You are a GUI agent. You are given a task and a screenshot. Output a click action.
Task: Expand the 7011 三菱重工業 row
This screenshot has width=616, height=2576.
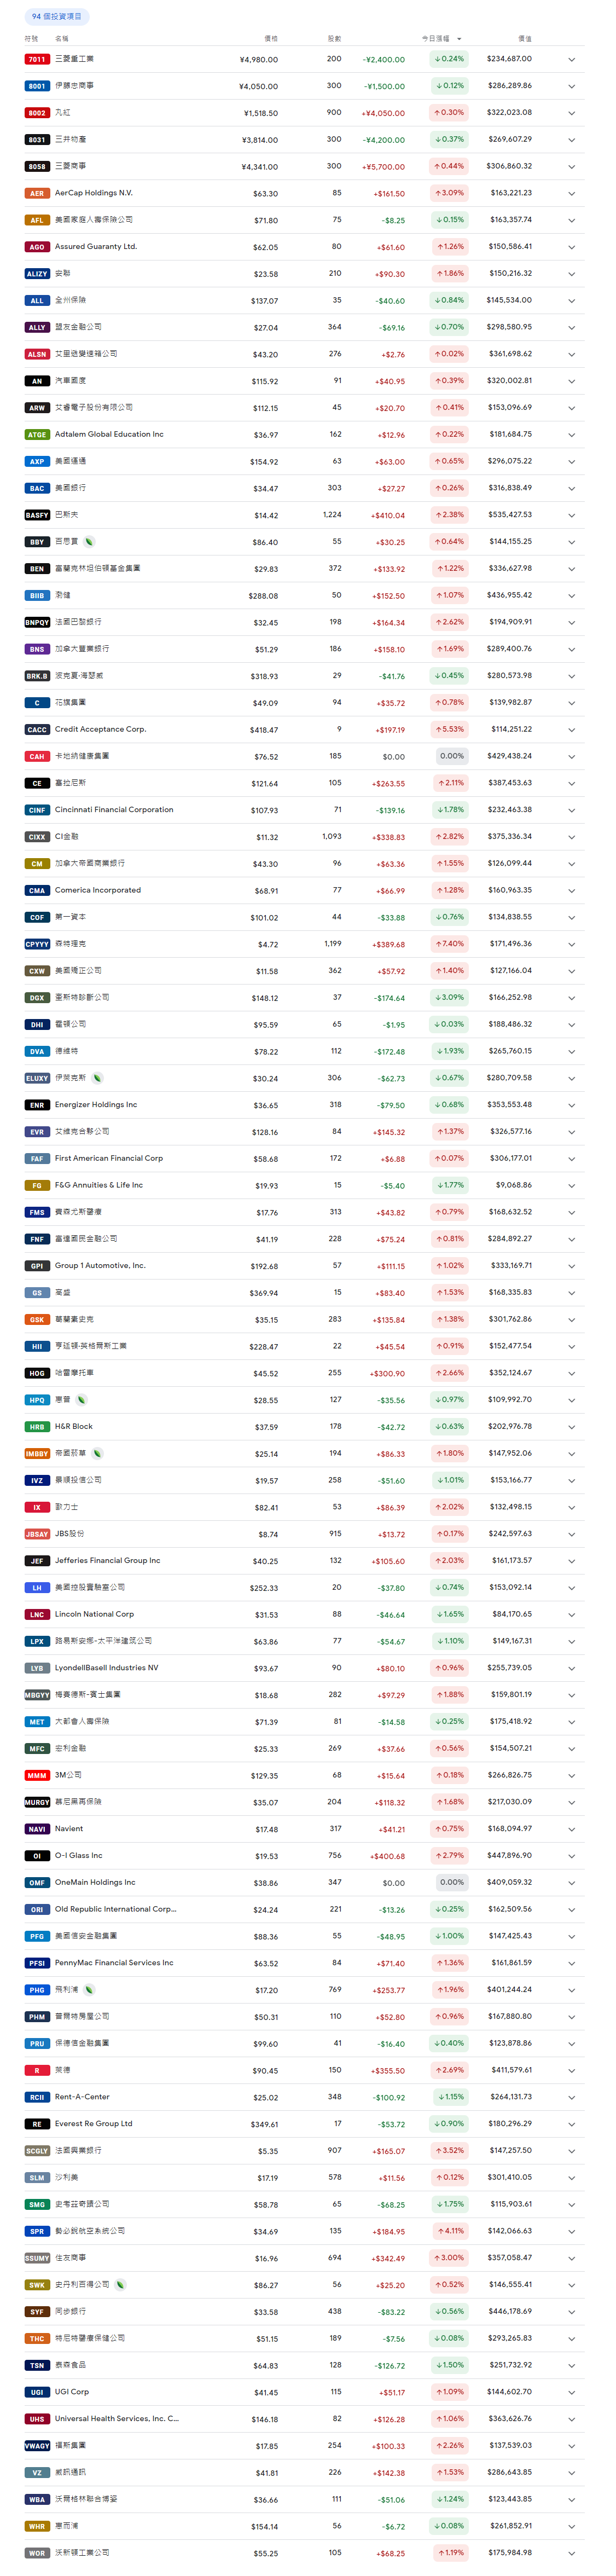tap(572, 60)
